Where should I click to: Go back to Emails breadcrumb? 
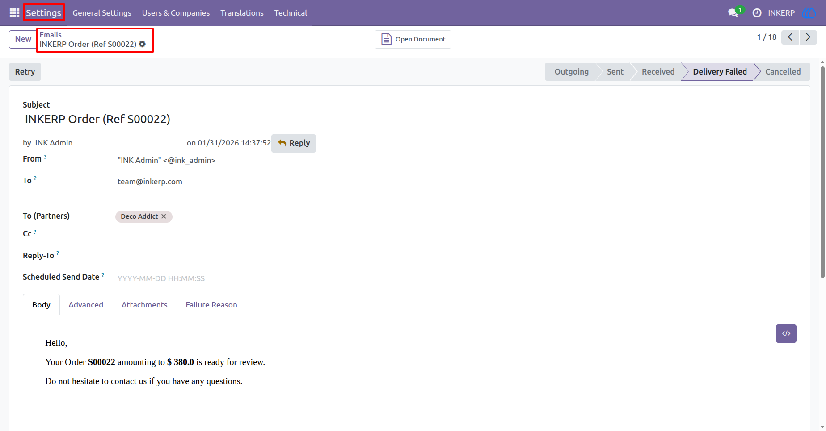pyautogui.click(x=51, y=35)
